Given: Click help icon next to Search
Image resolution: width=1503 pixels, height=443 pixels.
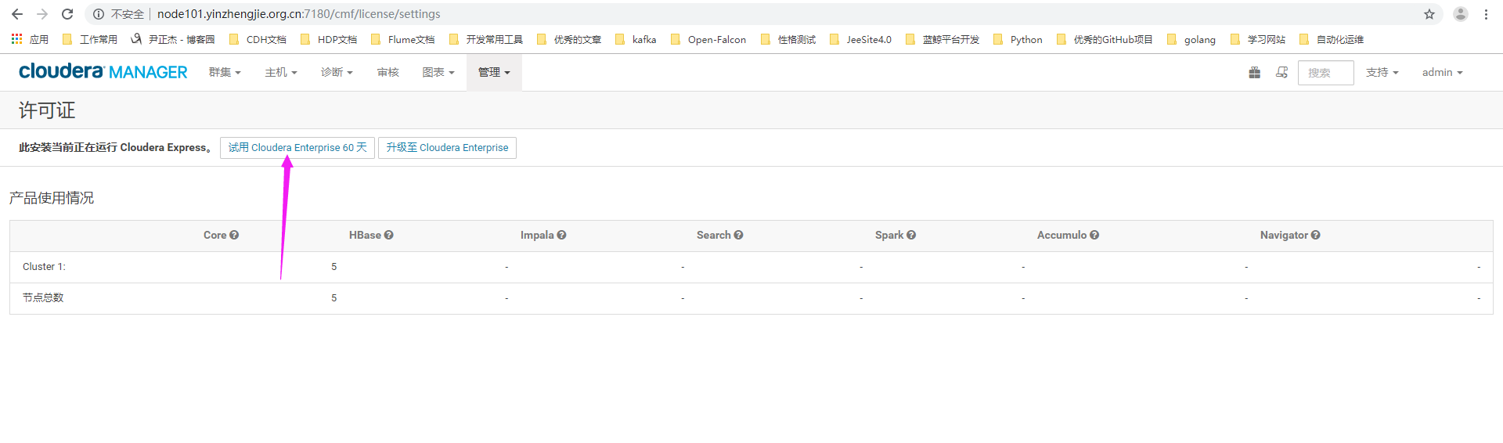Looking at the screenshot, I should pyautogui.click(x=739, y=235).
